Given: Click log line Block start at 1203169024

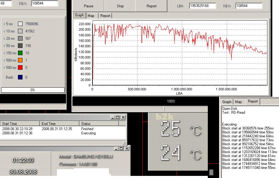Looking at the screenshot, I should 250,152.
